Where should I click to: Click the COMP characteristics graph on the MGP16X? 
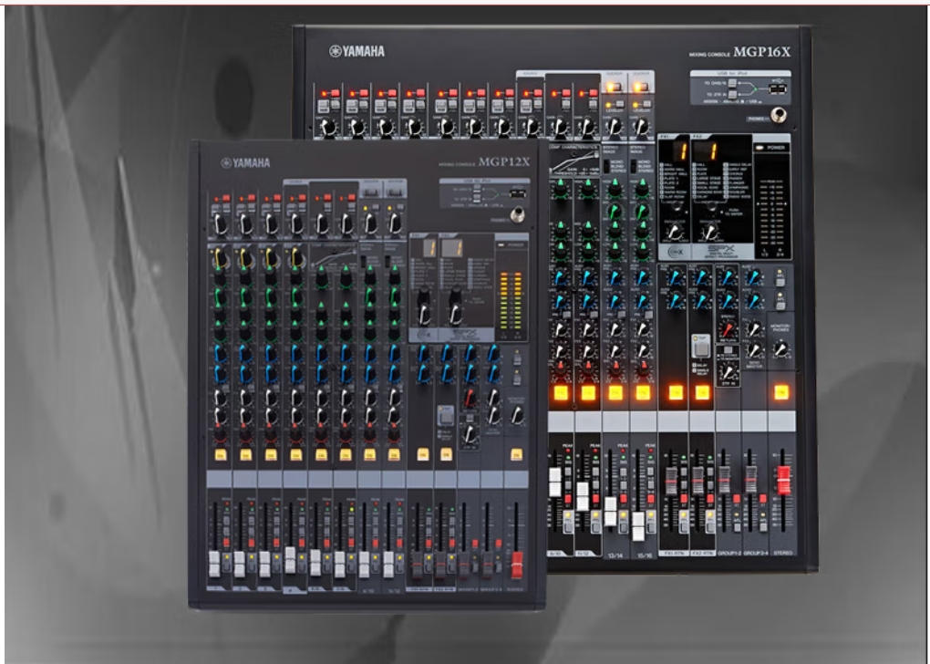tap(574, 160)
